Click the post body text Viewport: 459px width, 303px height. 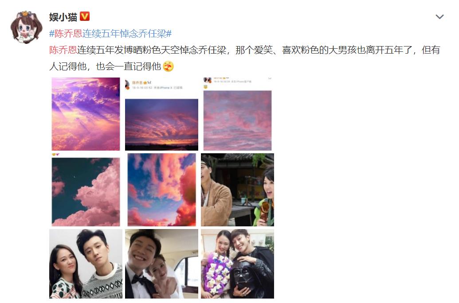pyautogui.click(x=245, y=58)
